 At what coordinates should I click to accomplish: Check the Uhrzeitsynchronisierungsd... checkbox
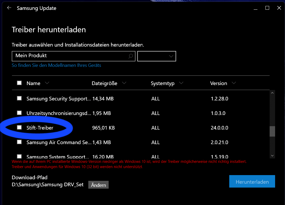(19, 113)
